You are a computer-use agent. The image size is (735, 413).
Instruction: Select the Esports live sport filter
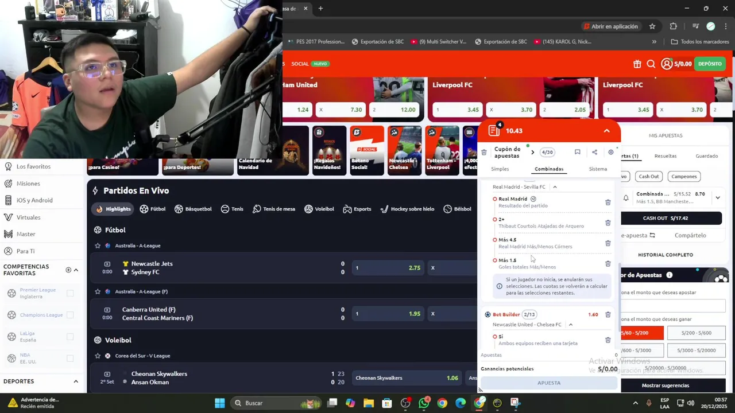357,209
